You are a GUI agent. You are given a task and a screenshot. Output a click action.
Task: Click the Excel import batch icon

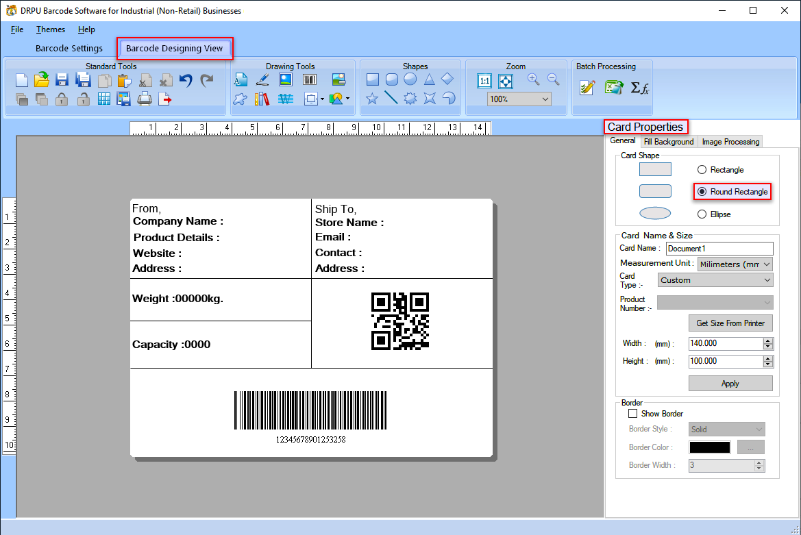coord(614,88)
